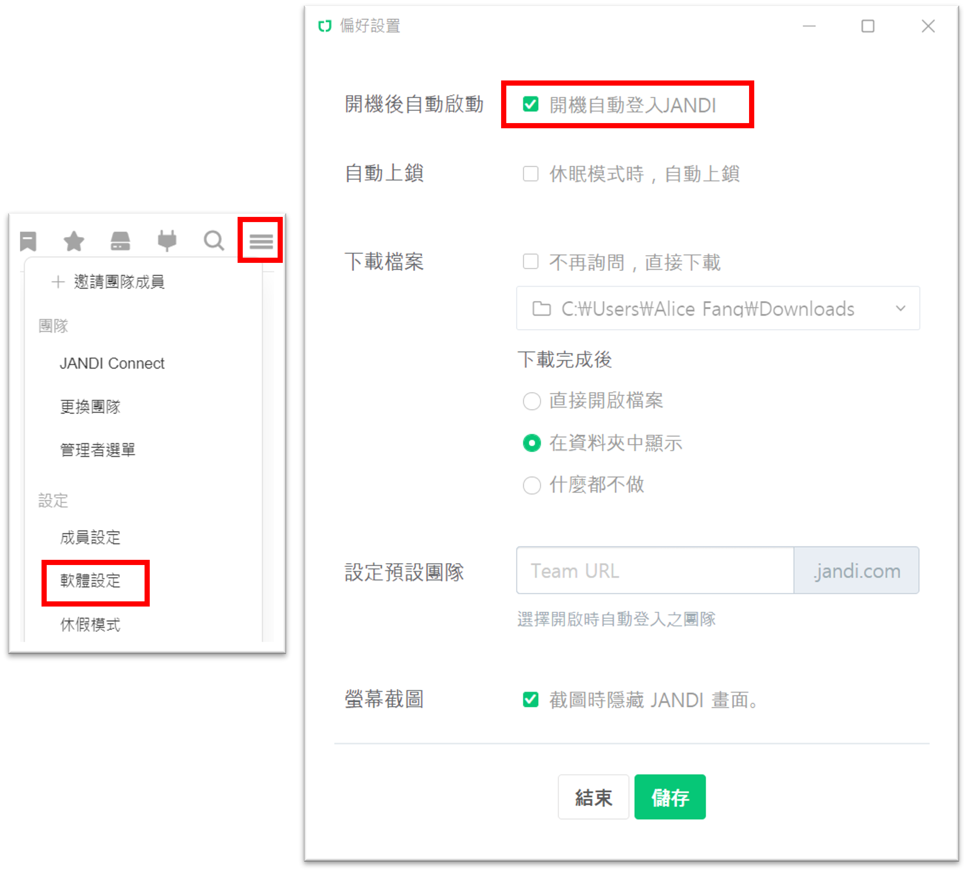Click the plus icon to invite members

[58, 282]
